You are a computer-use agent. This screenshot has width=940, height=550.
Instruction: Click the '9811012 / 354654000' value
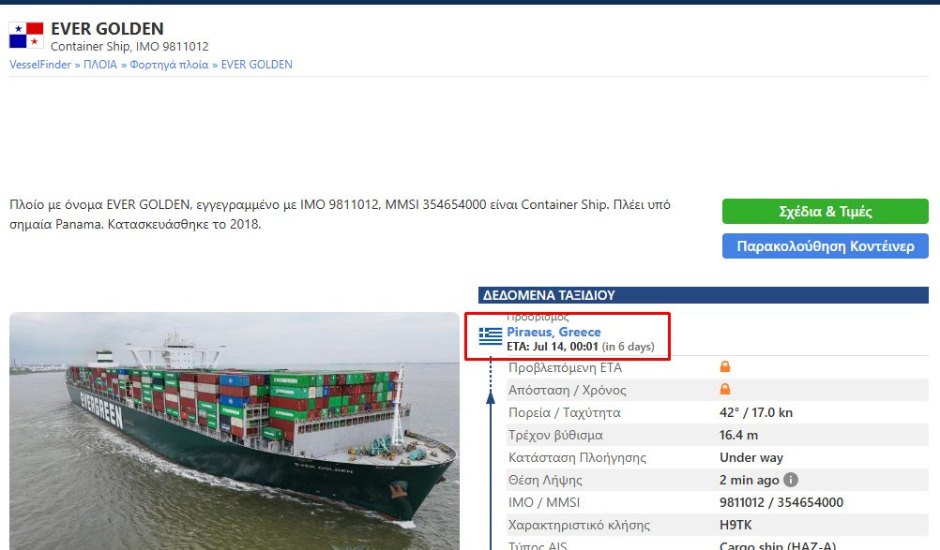coord(781,503)
